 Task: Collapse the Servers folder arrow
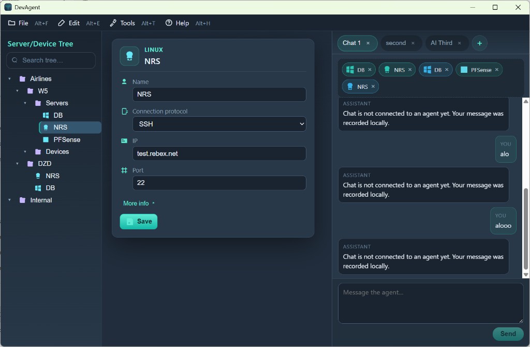(25, 103)
